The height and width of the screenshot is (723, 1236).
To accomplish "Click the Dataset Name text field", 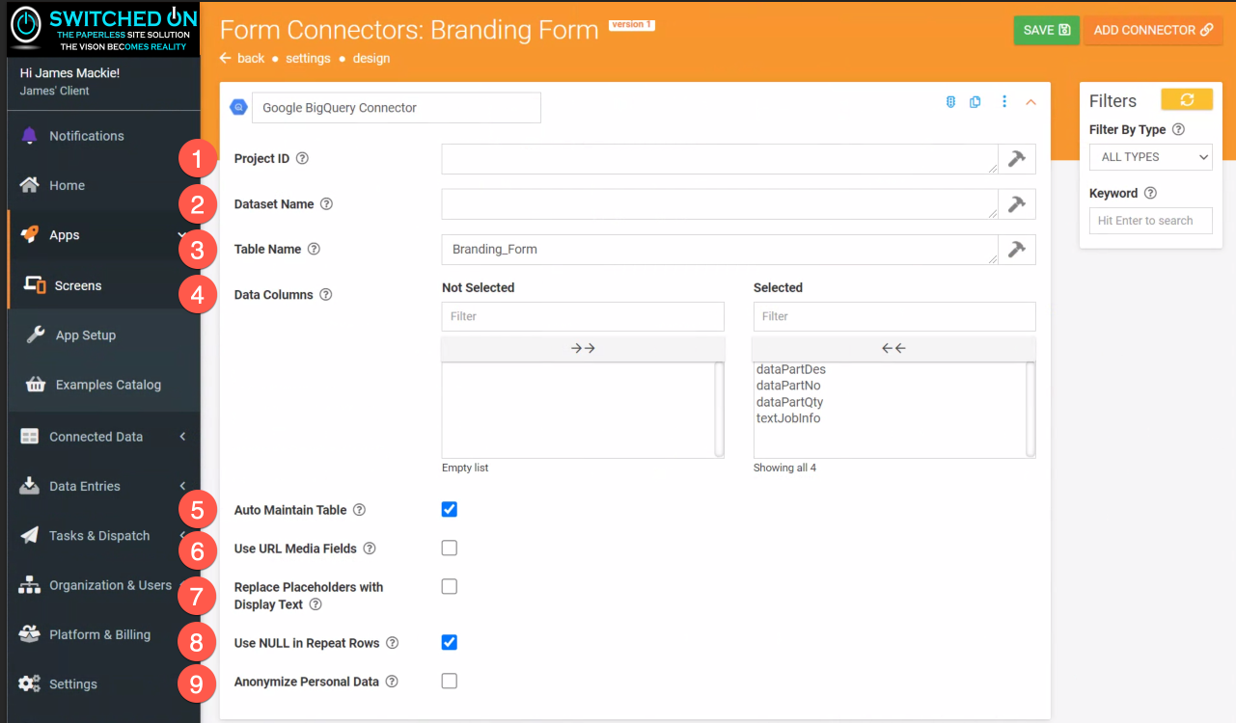I will coord(720,204).
